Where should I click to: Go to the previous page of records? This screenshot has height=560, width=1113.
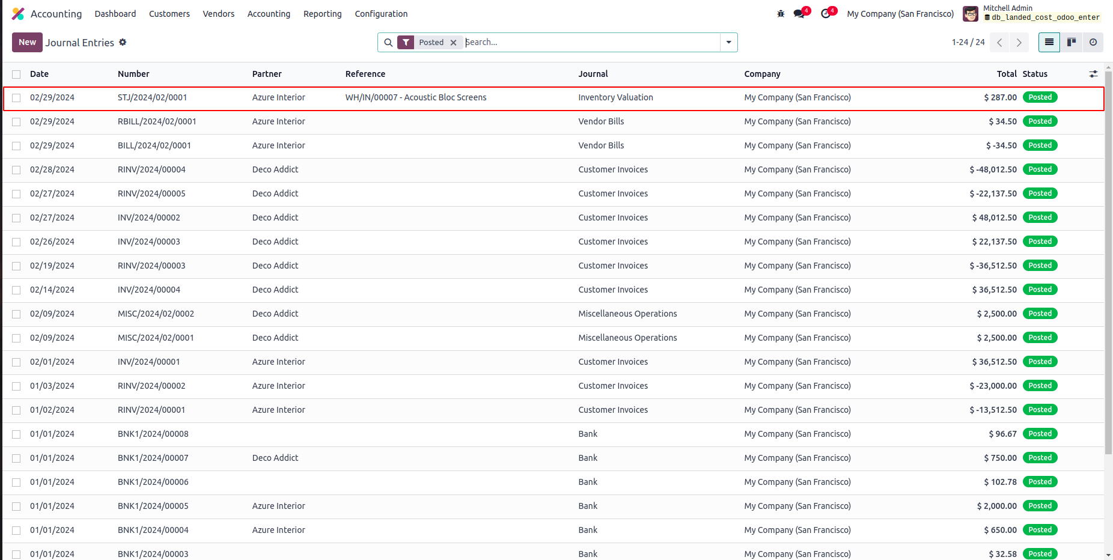pyautogui.click(x=999, y=43)
